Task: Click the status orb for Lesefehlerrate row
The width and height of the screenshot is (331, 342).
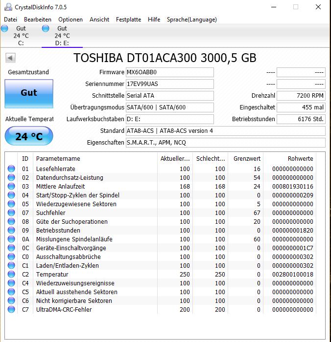Action: click(11, 169)
